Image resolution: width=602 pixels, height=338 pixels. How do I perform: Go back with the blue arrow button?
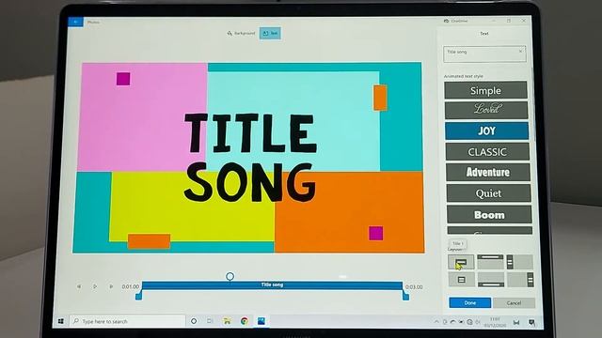click(75, 22)
